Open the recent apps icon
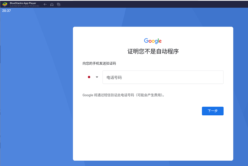This screenshot has width=248, height=166. point(59,4)
